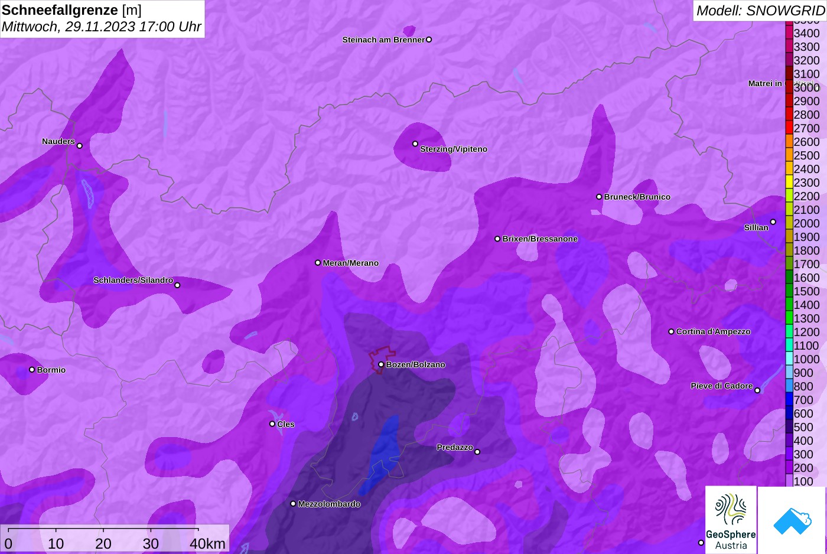Click the date "Mittwoch, 29.11.2023 17:00 Uhr"
This screenshot has width=827, height=554.
102,27
